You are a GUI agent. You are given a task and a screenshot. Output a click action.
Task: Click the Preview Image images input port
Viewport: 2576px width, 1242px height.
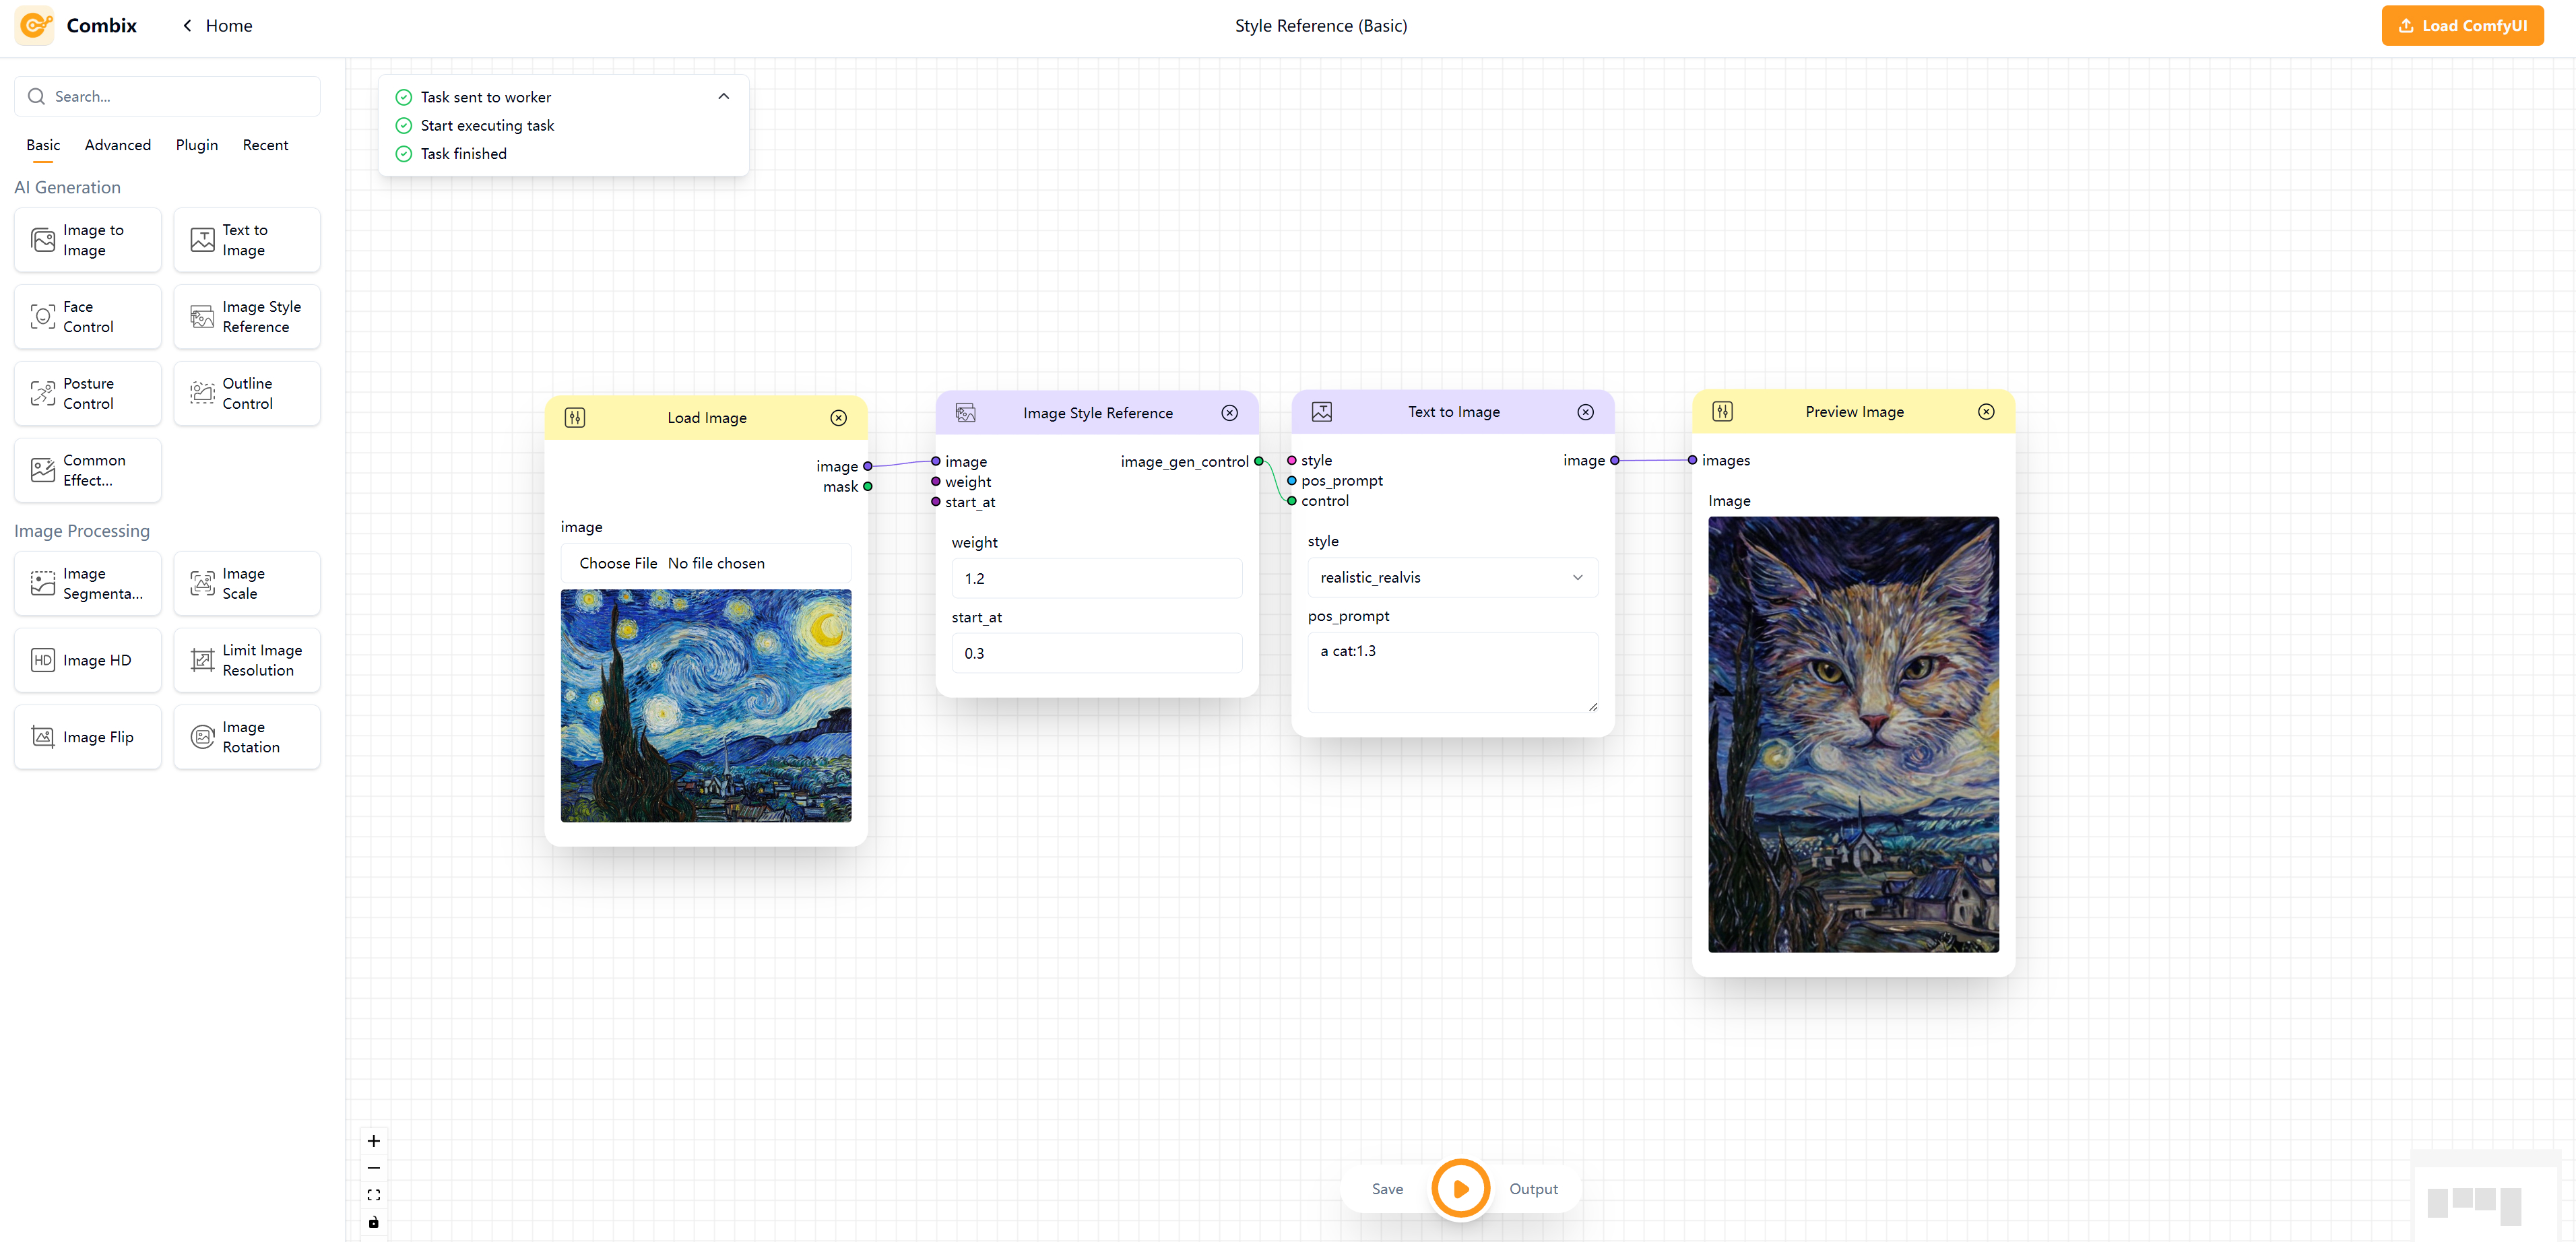click(1692, 460)
